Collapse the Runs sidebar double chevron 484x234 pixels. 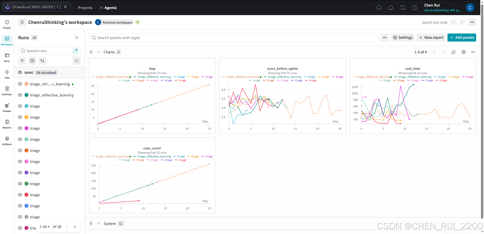tap(77, 38)
